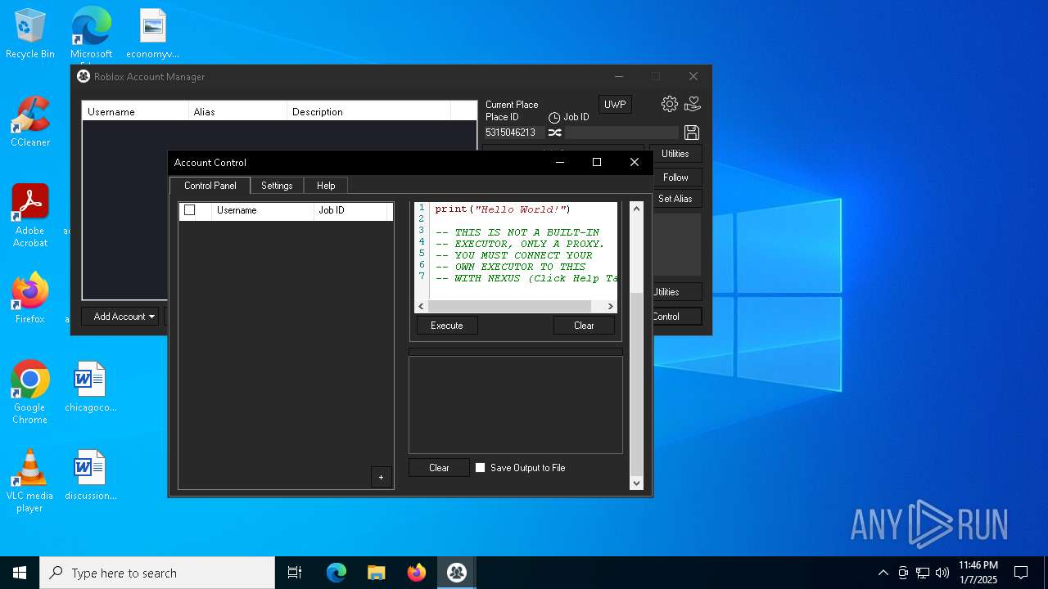The width and height of the screenshot is (1048, 589).
Task: Open network icon in system tray
Action: 923,573
